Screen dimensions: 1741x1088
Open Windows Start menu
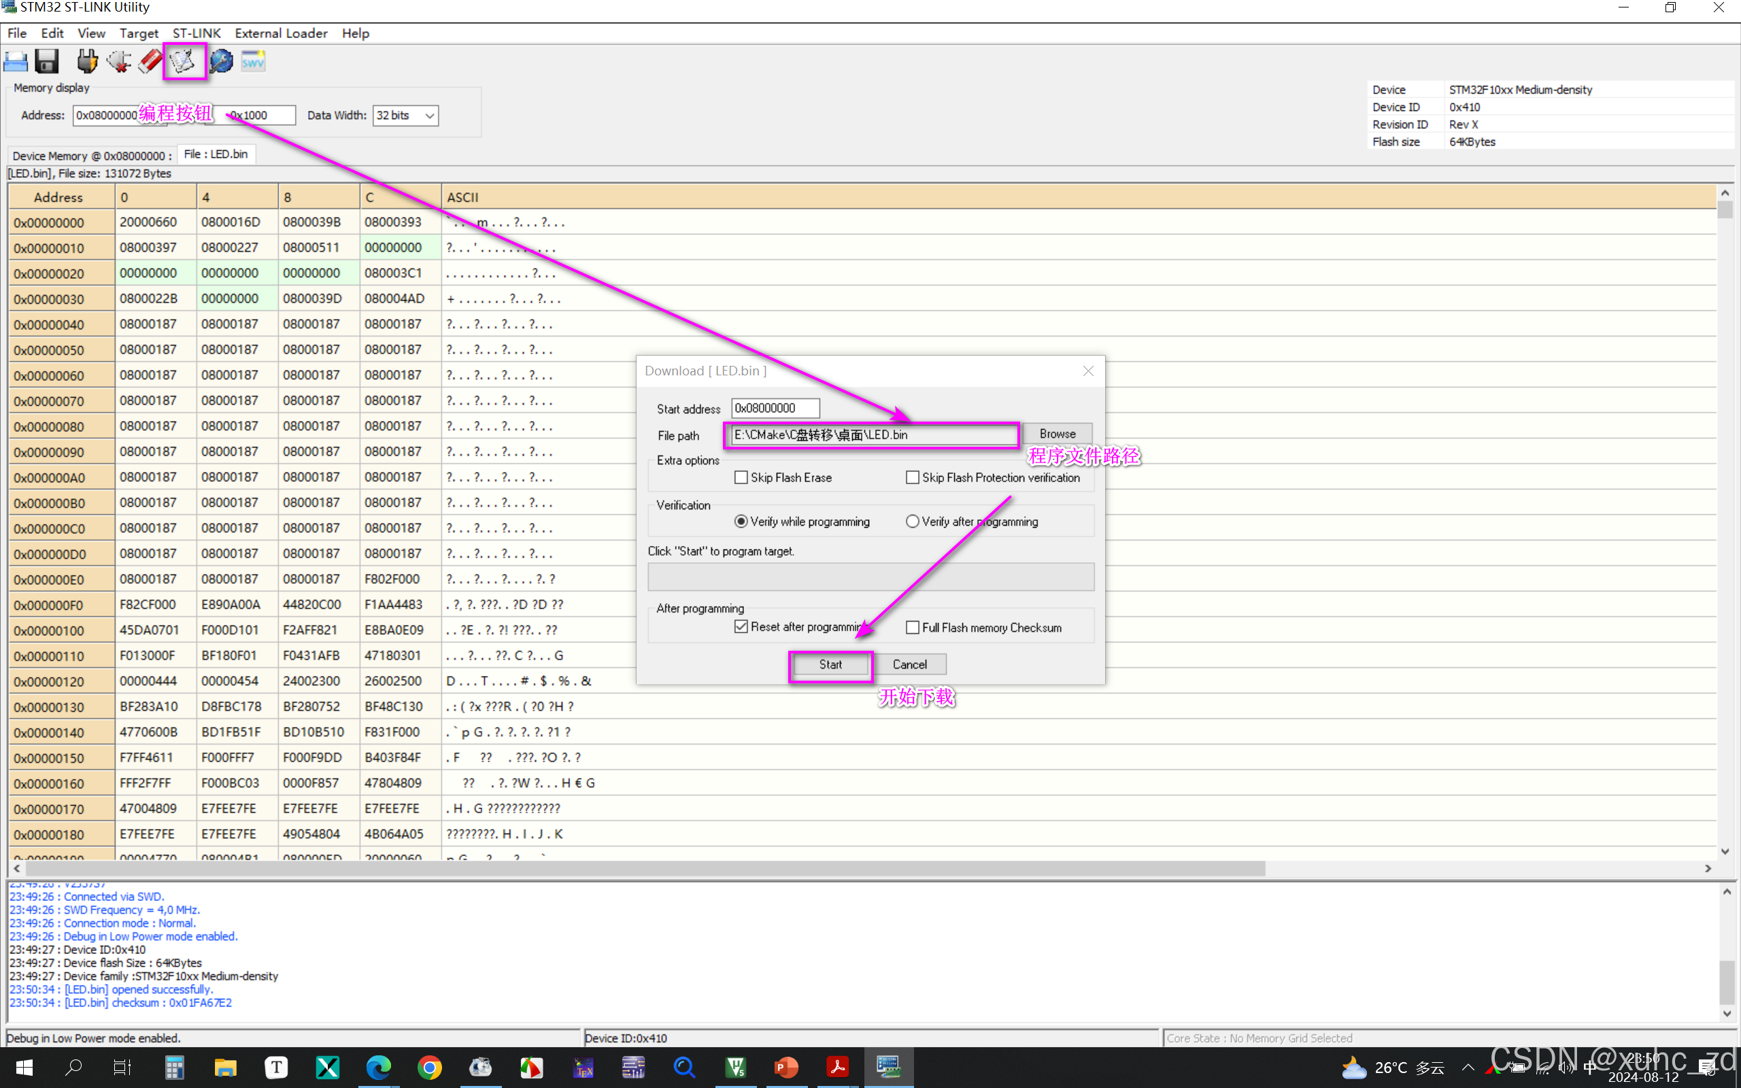click(x=24, y=1068)
